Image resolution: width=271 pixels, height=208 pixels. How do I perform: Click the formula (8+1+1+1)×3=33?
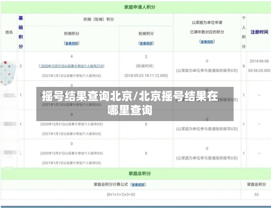tap(121, 194)
